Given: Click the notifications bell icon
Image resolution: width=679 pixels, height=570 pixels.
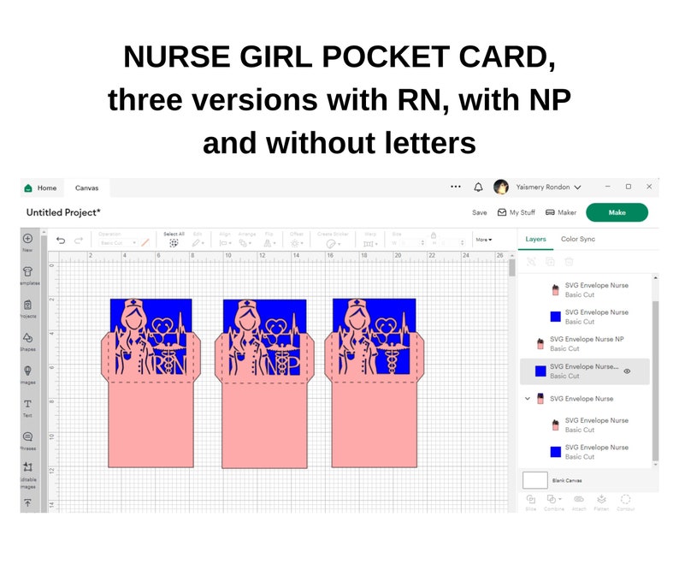Looking at the screenshot, I should [478, 187].
